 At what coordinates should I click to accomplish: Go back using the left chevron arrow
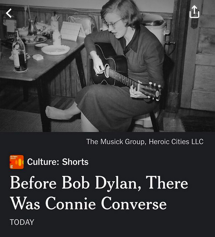click(x=9, y=13)
